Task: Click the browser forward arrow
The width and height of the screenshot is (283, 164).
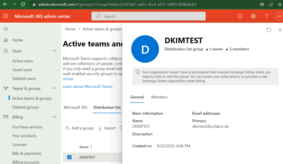Action: click(14, 4)
